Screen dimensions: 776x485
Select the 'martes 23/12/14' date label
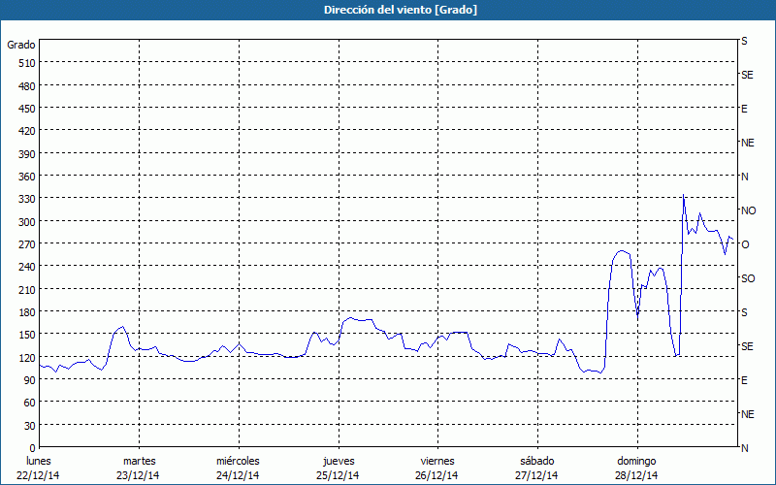(139, 468)
